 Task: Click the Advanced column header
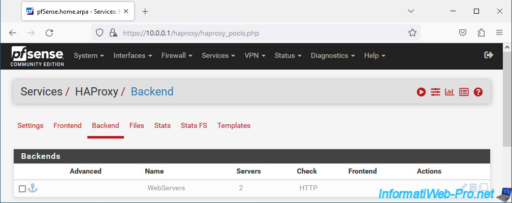(85, 171)
